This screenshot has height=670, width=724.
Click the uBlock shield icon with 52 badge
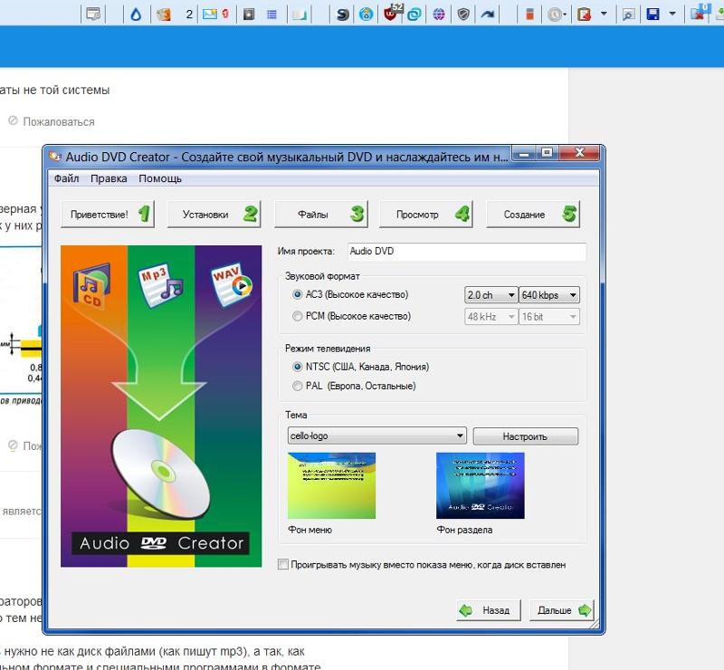tap(390, 14)
